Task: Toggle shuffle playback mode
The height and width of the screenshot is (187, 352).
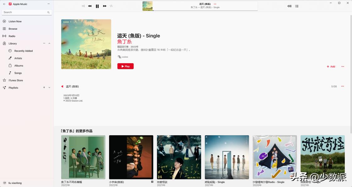Action: [83, 6]
